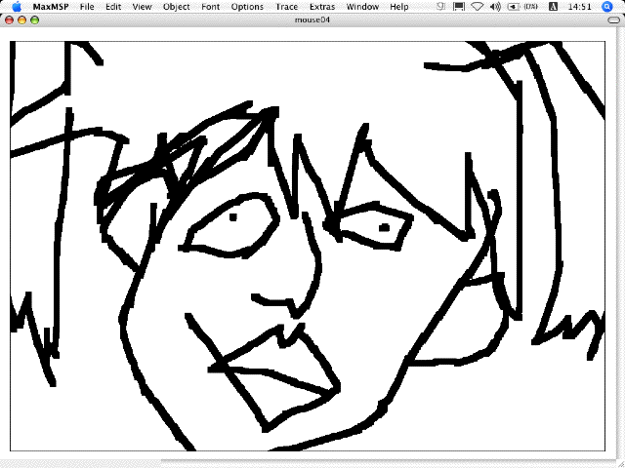625x468 pixels.
Task: Click the AirPort wireless status icon
Action: [478, 7]
